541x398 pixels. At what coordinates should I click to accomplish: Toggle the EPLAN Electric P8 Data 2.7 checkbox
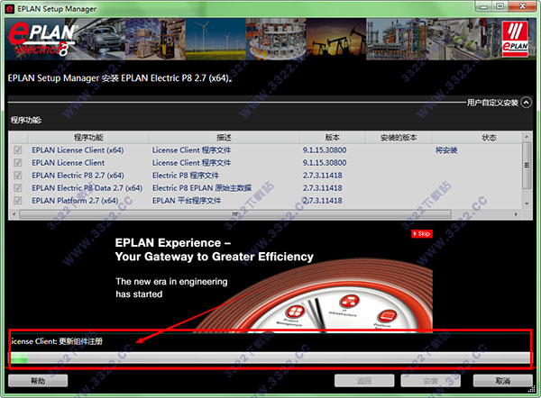pos(18,188)
